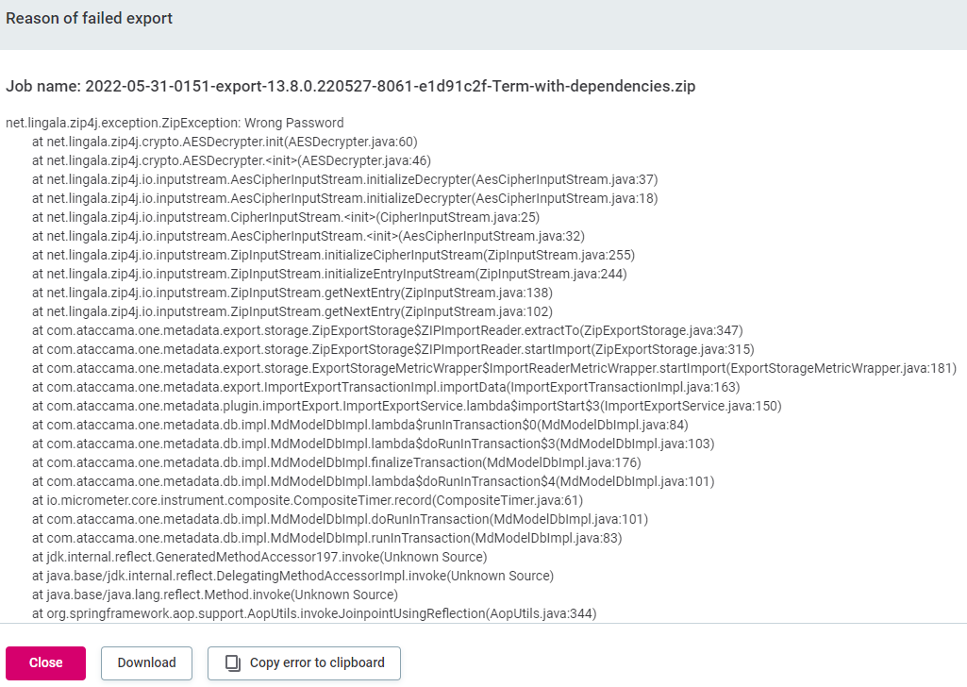Select the ImportExportTransactionImpl.importData line
967x687 pixels.
[x=386, y=387]
